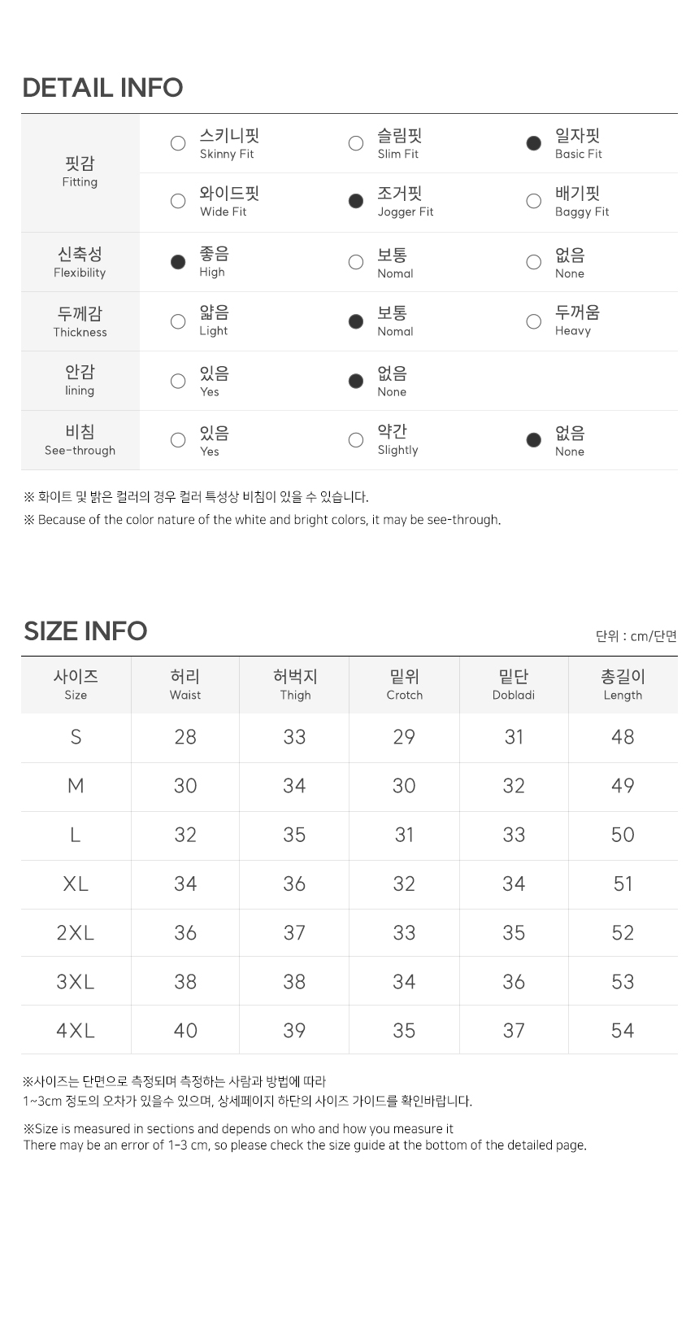Select the Baggy Fit radio button
The height and width of the screenshot is (1322, 699).
point(533,201)
